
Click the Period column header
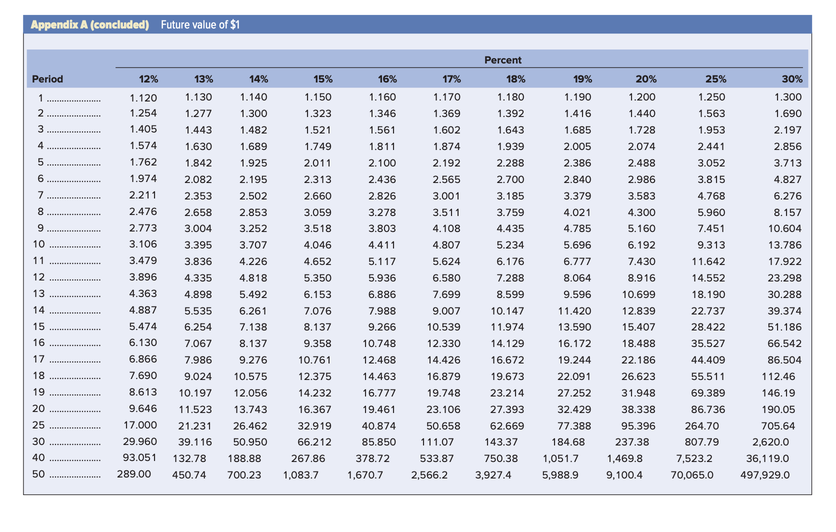47,78
